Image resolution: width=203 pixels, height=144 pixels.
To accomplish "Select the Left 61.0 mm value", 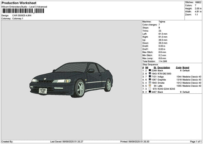I will [163, 34].
